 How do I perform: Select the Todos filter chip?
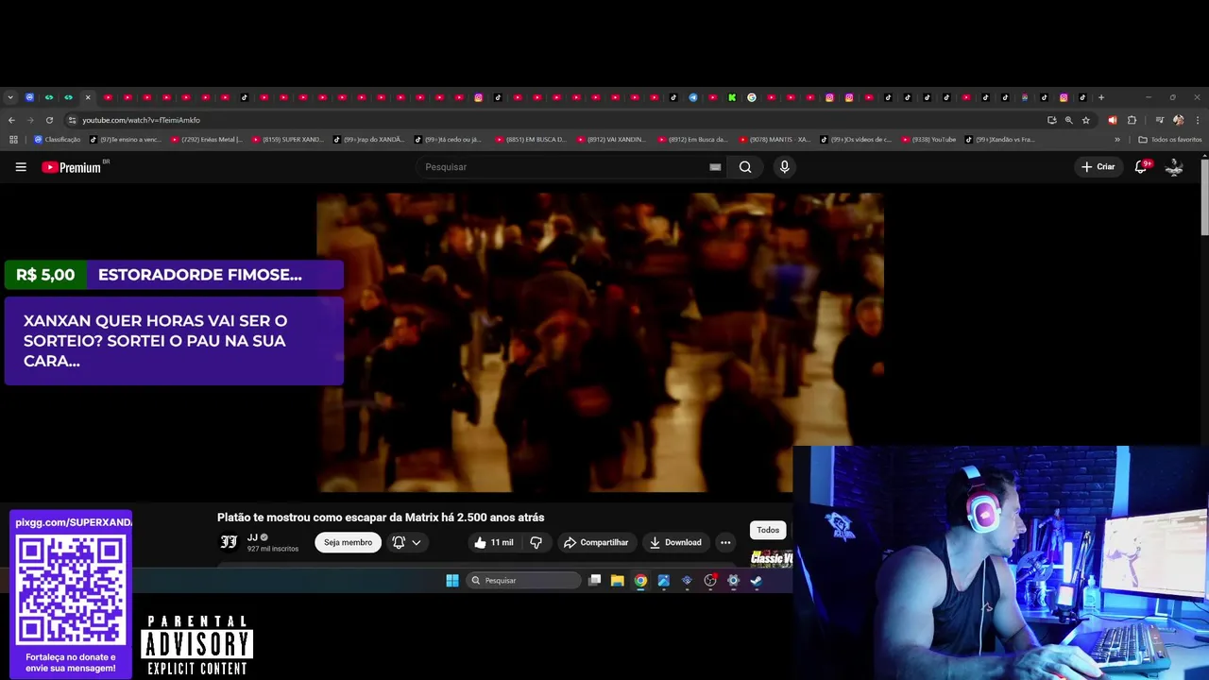[x=768, y=530]
